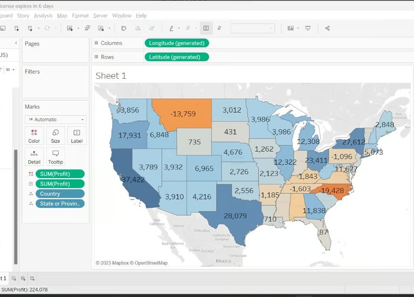Click the detail icon beside Country pill

[31, 194]
